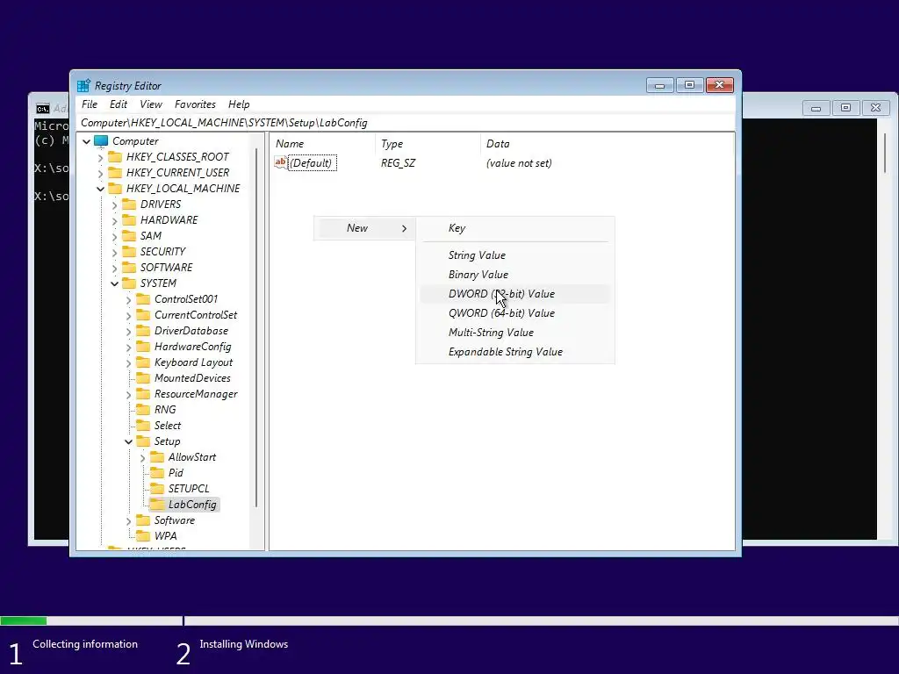Click the RNG folder icon
Viewport: 899px width, 674px height.
click(143, 409)
